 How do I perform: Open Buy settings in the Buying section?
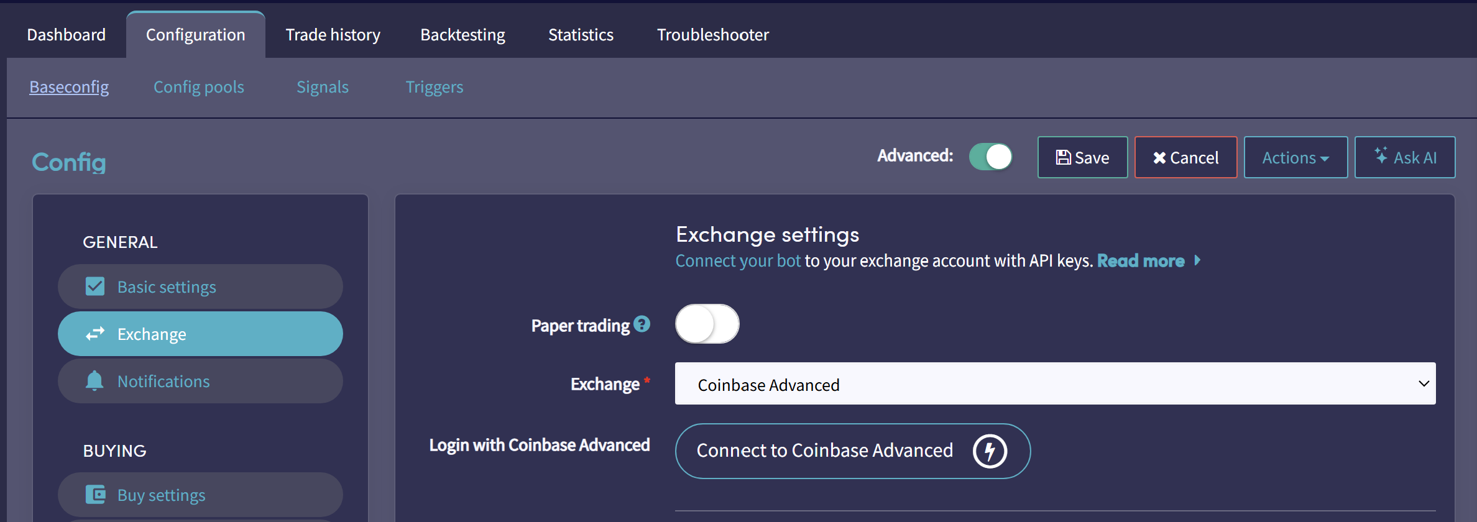pyautogui.click(x=200, y=495)
